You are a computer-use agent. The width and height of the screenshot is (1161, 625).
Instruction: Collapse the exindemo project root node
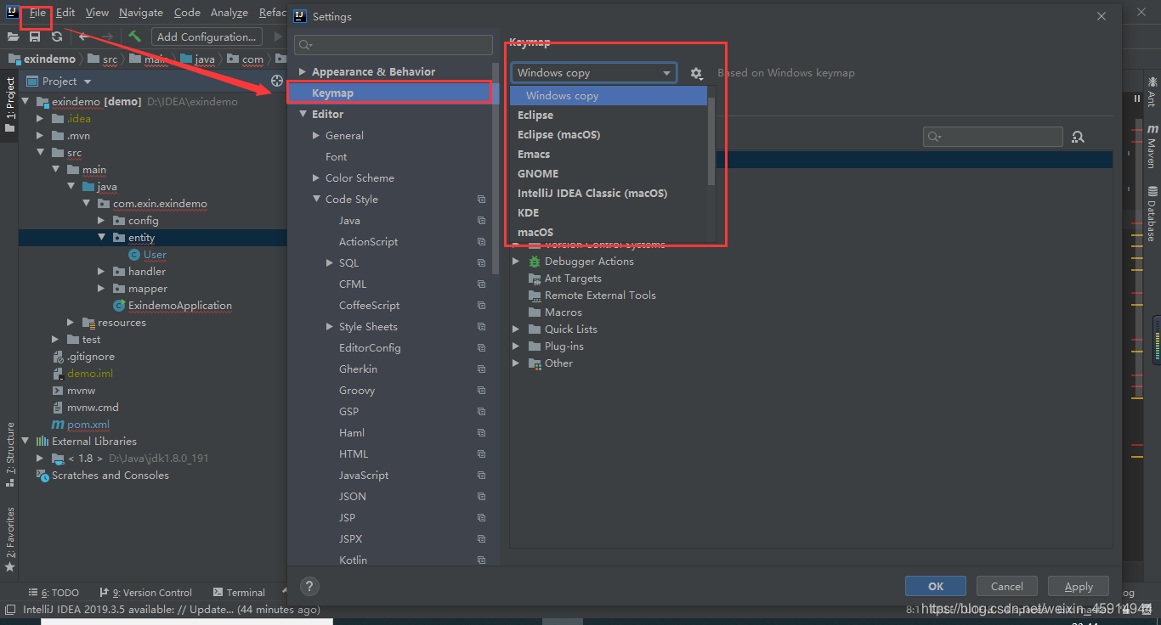25,102
